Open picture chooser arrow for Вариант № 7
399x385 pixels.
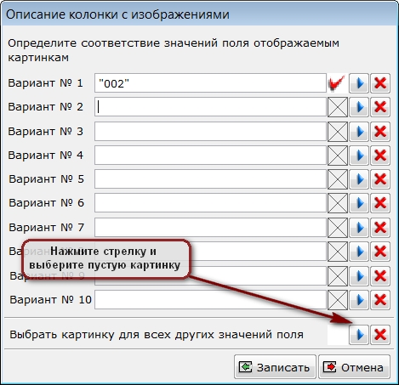(x=359, y=228)
